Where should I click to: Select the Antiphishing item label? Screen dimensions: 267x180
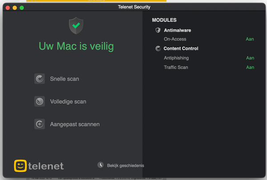click(176, 58)
